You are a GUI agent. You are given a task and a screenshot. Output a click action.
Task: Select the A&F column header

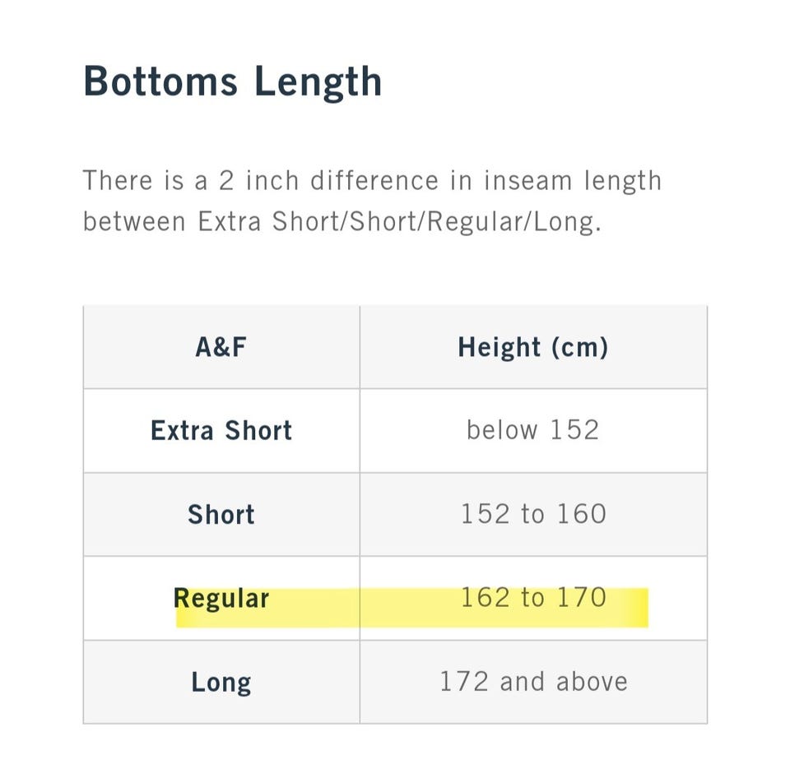(x=221, y=347)
